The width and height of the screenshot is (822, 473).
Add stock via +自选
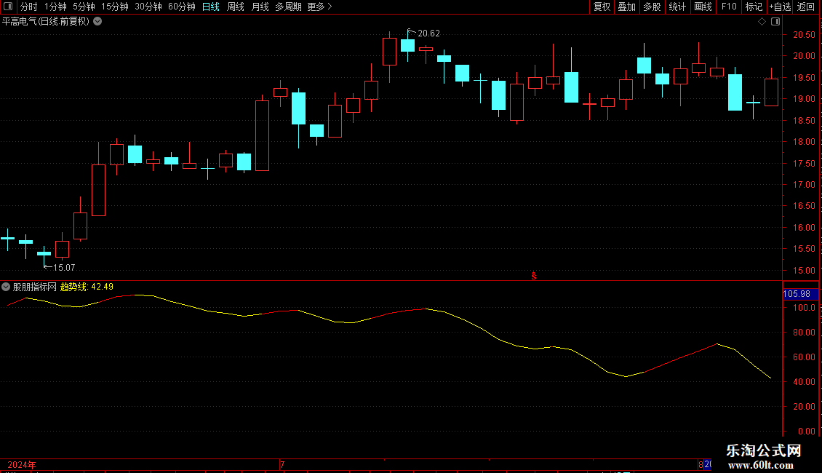(780, 7)
